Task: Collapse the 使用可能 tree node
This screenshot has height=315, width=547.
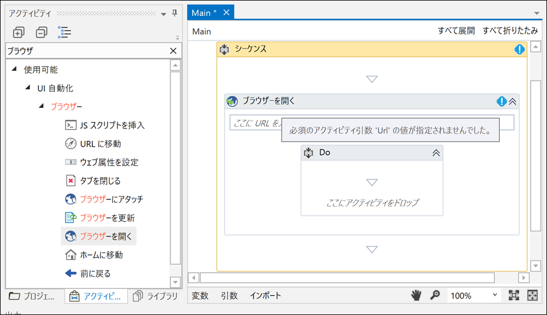Action: pos(14,69)
